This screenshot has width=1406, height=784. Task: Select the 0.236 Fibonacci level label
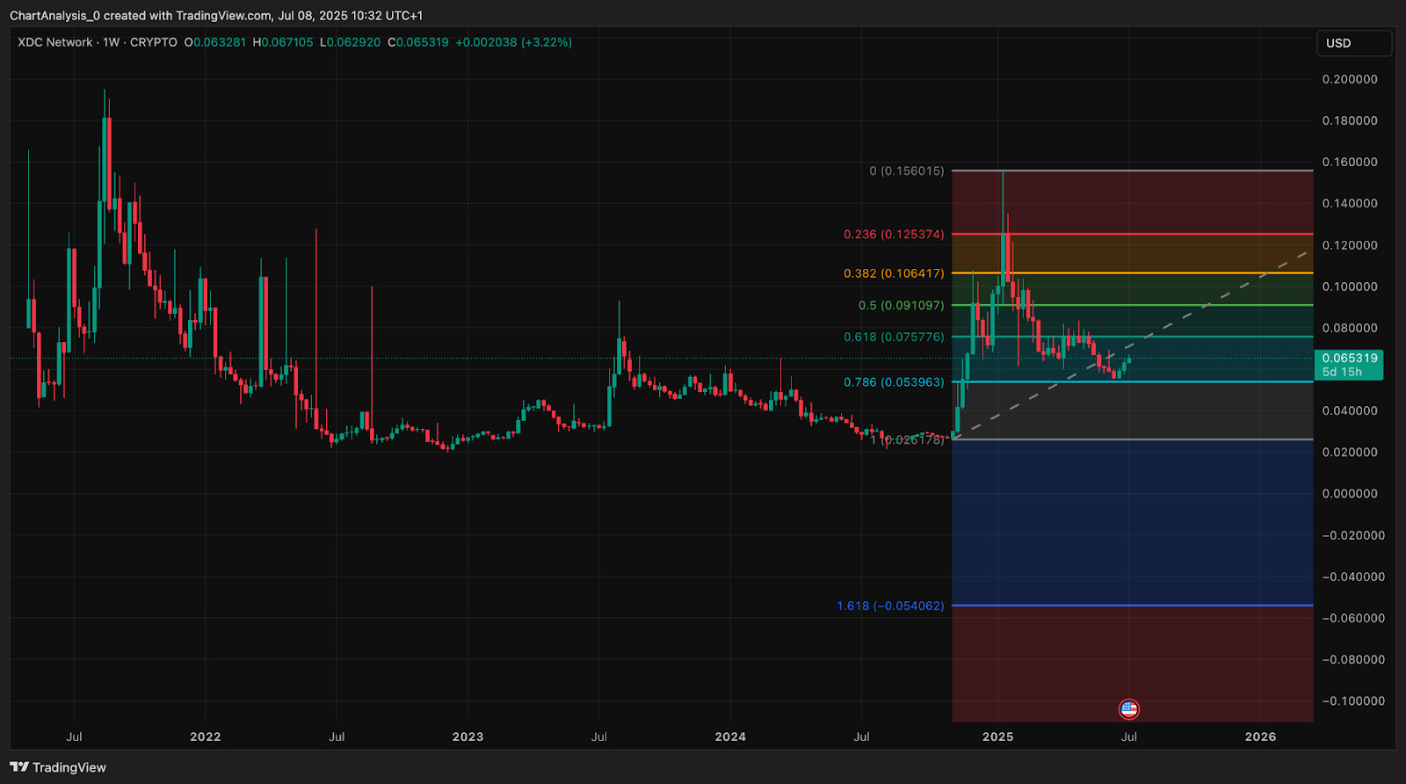(893, 235)
